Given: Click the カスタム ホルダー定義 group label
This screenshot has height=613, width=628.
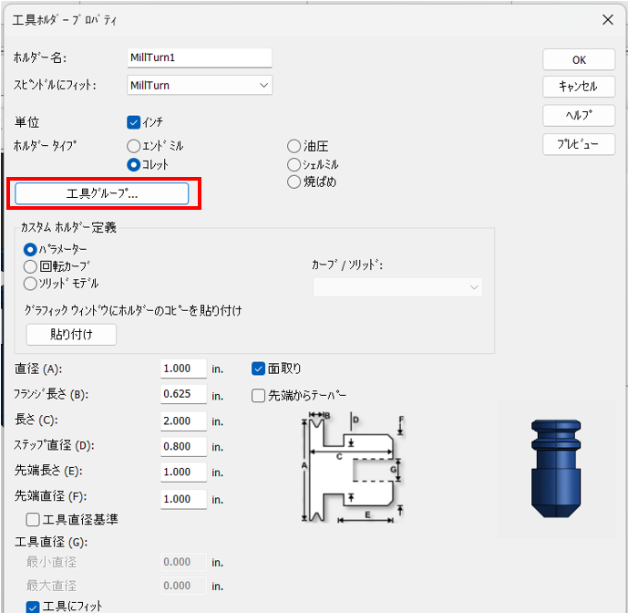Looking at the screenshot, I should click(x=68, y=228).
